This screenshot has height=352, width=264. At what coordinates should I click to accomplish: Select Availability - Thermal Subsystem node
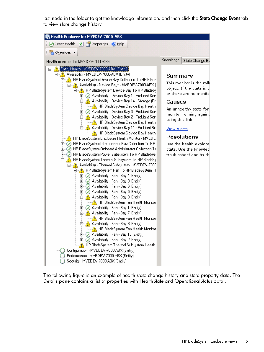click(x=118, y=165)
